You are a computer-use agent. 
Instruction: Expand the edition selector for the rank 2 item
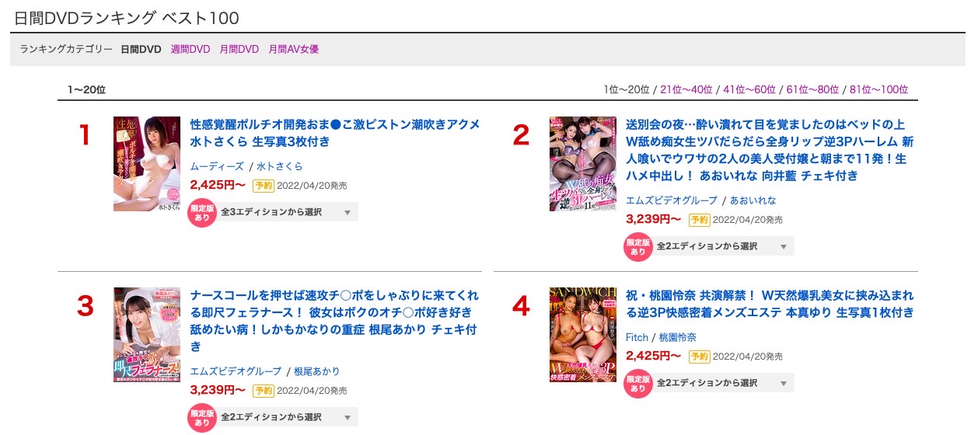click(723, 246)
